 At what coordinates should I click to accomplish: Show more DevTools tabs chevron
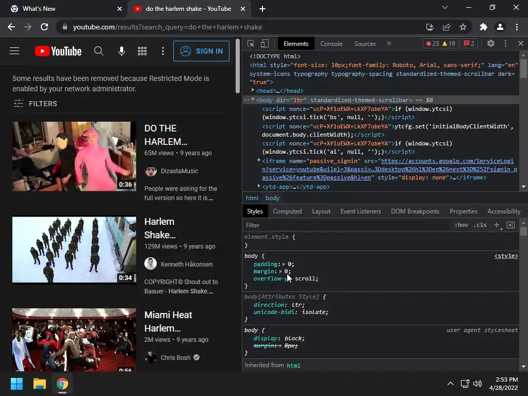click(x=389, y=43)
